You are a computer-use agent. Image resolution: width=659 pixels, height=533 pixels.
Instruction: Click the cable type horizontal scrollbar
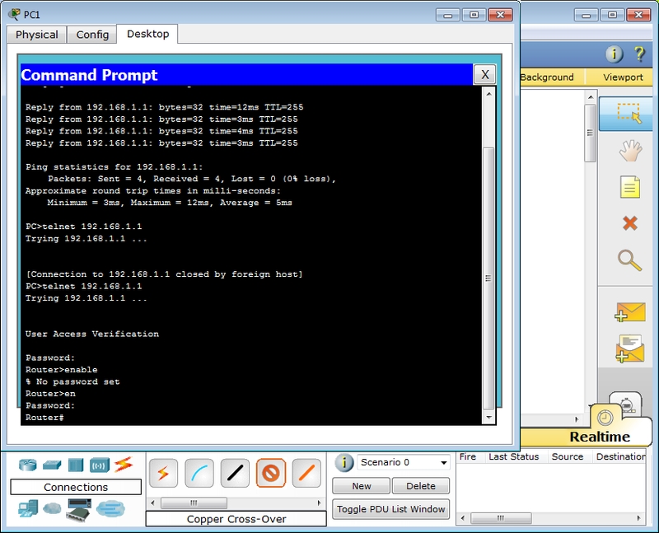(235, 503)
